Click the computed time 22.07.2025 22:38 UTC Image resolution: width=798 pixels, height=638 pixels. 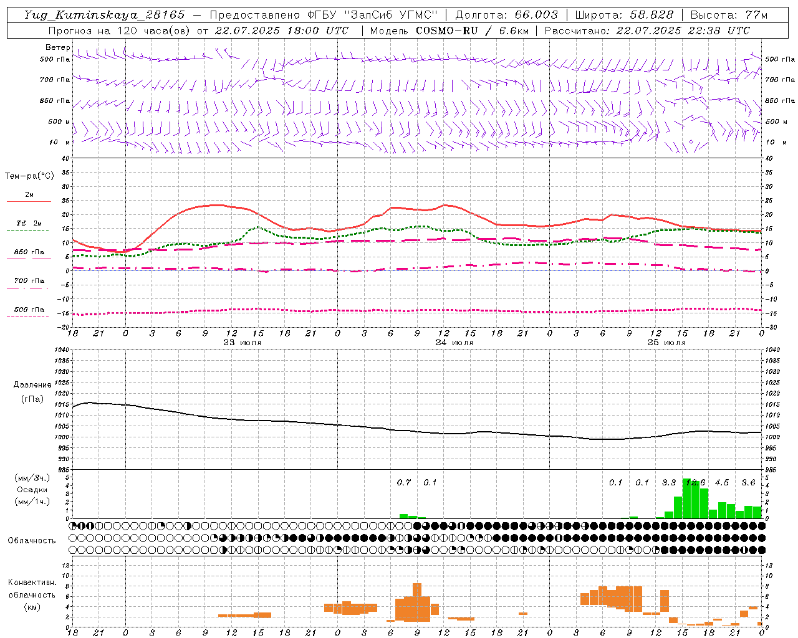pos(683,31)
